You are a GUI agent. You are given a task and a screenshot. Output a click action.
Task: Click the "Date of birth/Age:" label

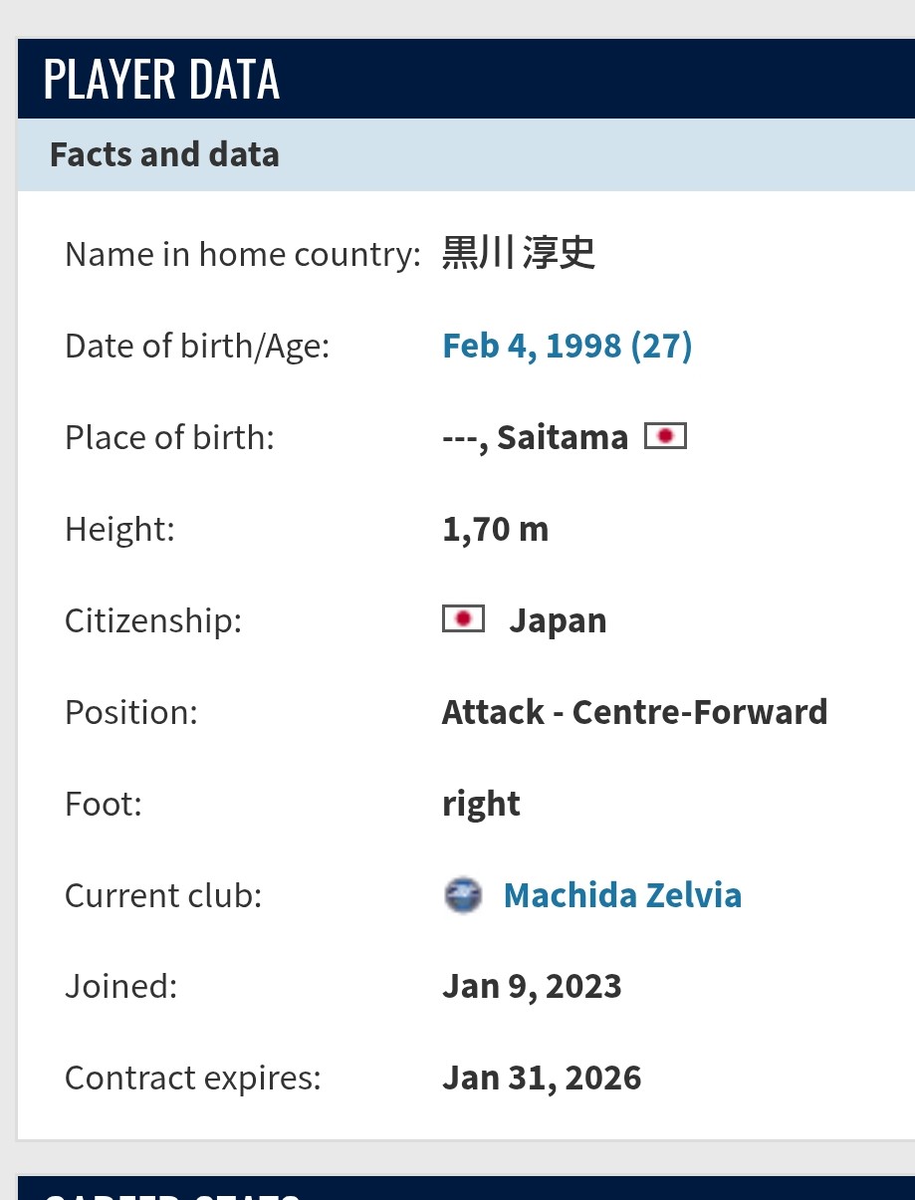[196, 346]
